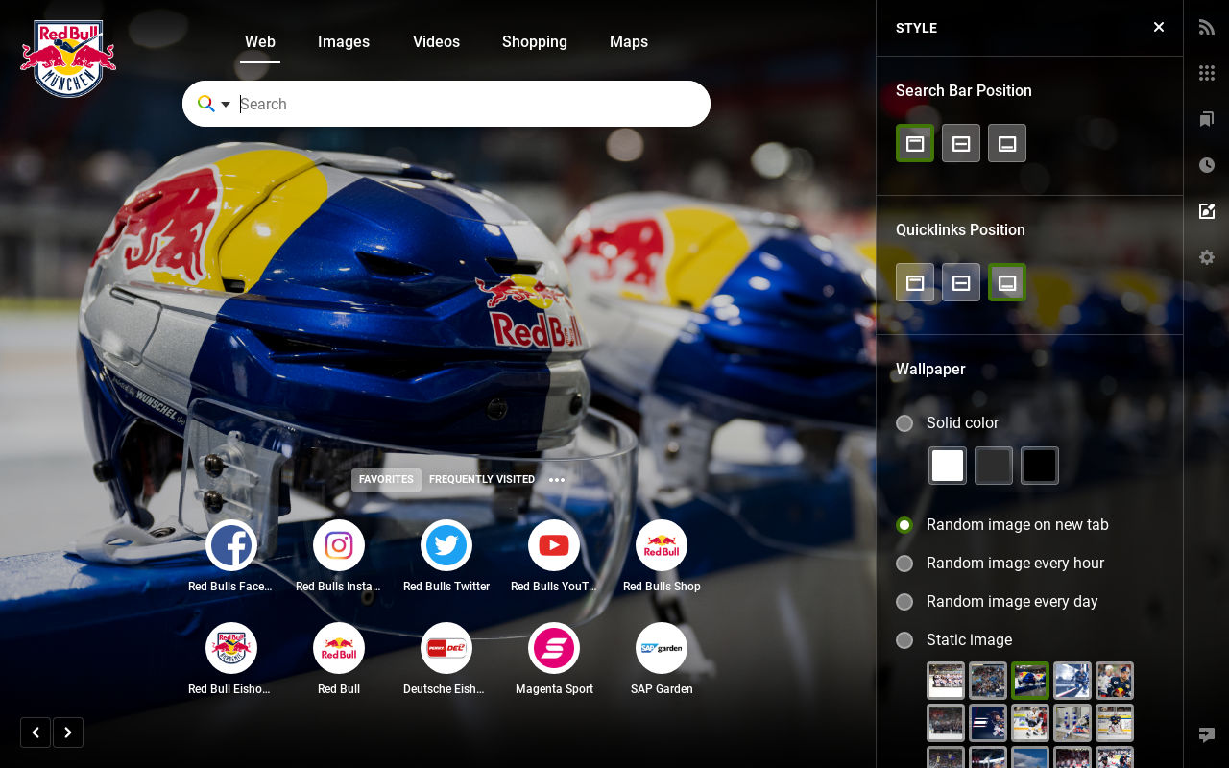Screen dimensions: 1229x768
Task: Switch to the Shopping search tab
Action: tap(535, 41)
